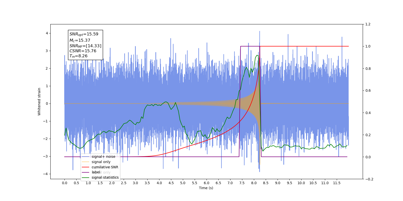Click the 0 tick on left axis
Screen dimensions: 403x201
[47, 104]
